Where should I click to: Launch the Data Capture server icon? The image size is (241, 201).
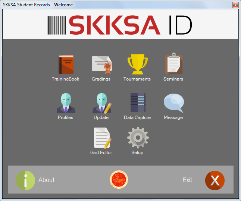click(x=138, y=103)
